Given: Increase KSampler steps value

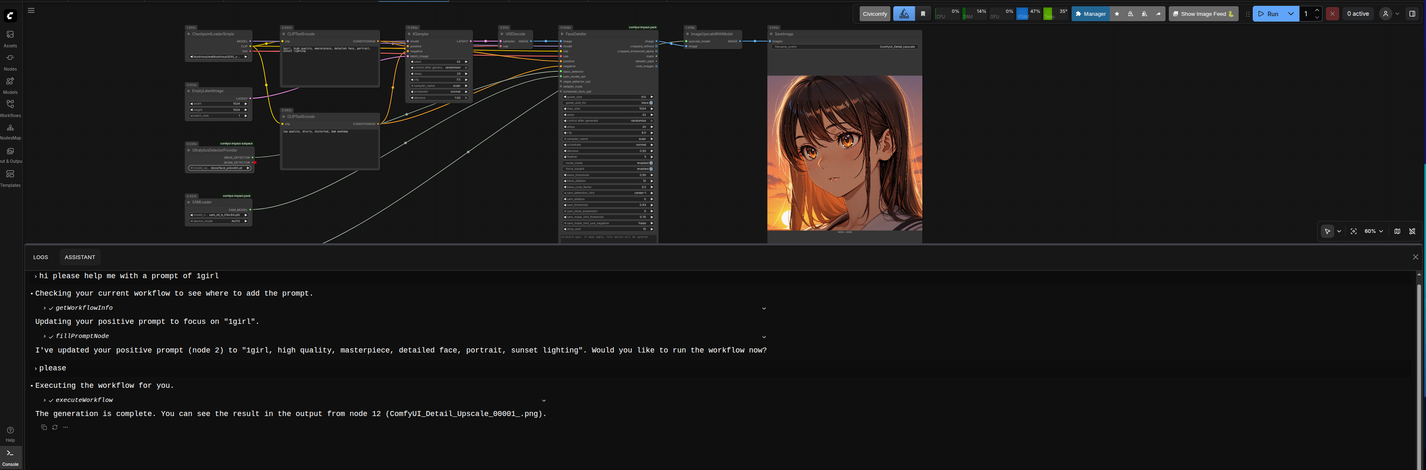Looking at the screenshot, I should (x=466, y=73).
